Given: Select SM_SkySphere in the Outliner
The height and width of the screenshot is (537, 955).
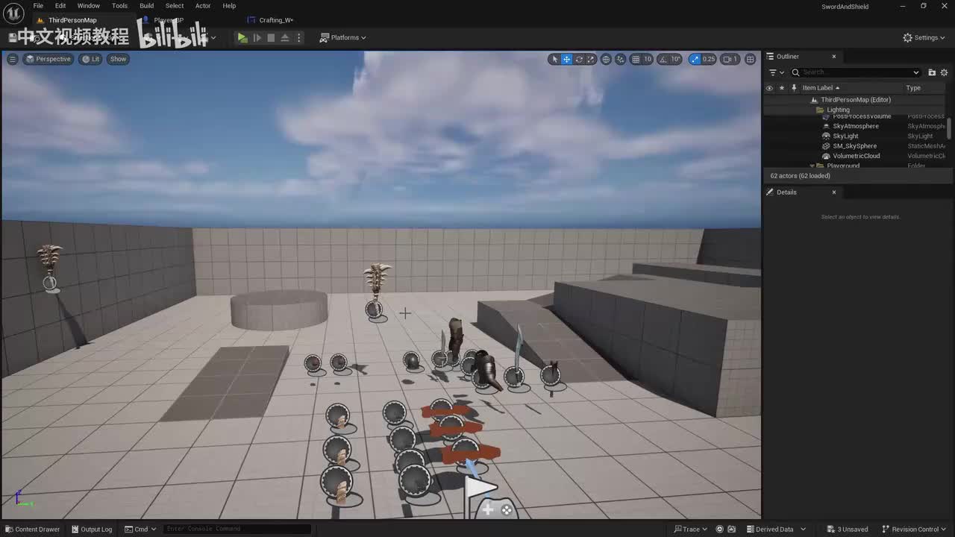Looking at the screenshot, I should pyautogui.click(x=855, y=146).
